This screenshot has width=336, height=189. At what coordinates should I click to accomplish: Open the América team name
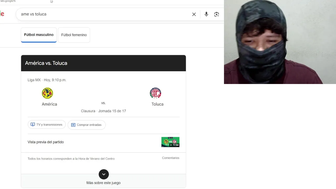pos(49,104)
